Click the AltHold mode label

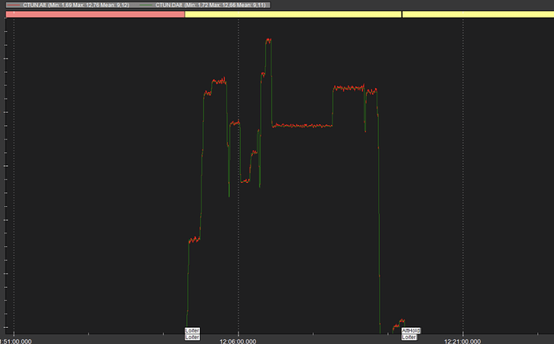pyautogui.click(x=409, y=330)
